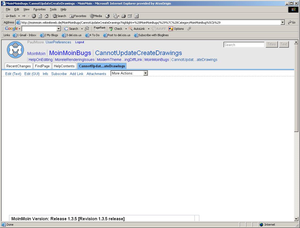Click the AutoLink wand button

pos(137,29)
